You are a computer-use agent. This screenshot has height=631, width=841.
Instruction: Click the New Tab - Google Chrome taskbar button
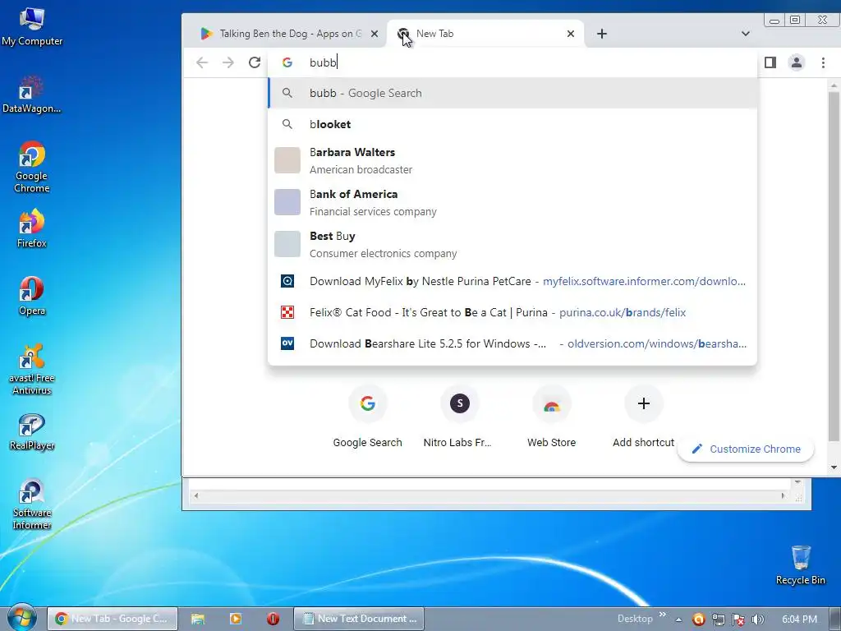point(113,619)
